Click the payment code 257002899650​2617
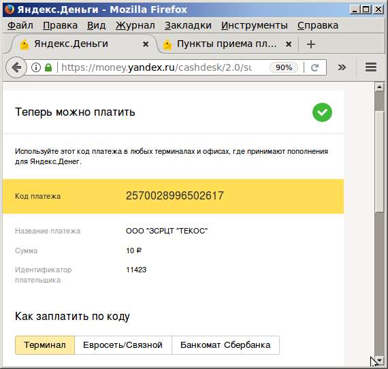Image resolution: width=388 pixels, height=369 pixels. (x=175, y=196)
